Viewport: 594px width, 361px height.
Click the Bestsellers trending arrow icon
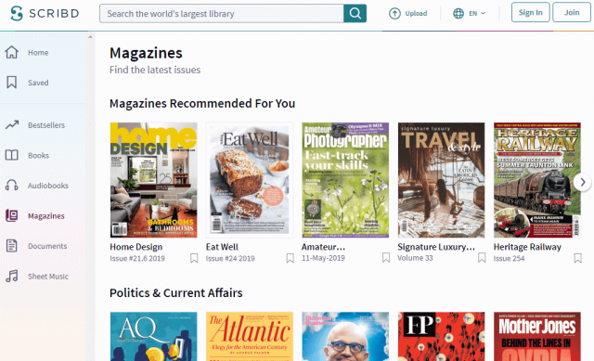pyautogui.click(x=12, y=124)
